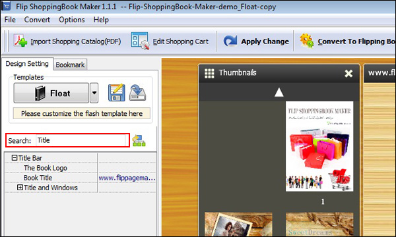Click the PDF import icon
This screenshot has width=396, height=237.
click(x=20, y=41)
